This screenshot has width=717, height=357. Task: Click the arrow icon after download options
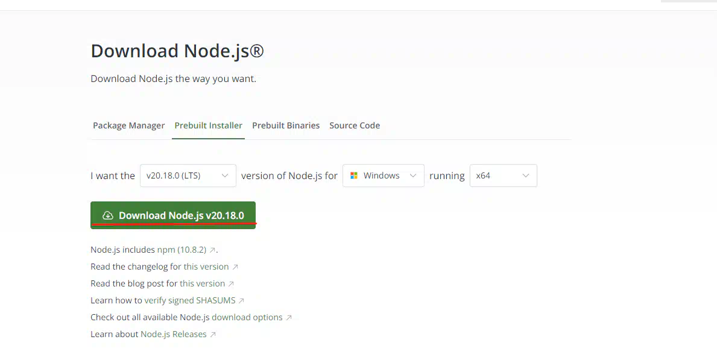point(288,318)
